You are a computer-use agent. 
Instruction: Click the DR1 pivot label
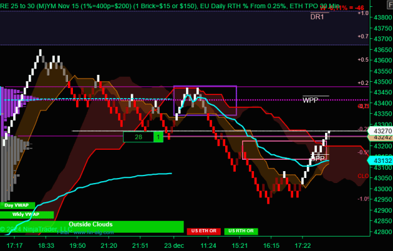pos(317,17)
